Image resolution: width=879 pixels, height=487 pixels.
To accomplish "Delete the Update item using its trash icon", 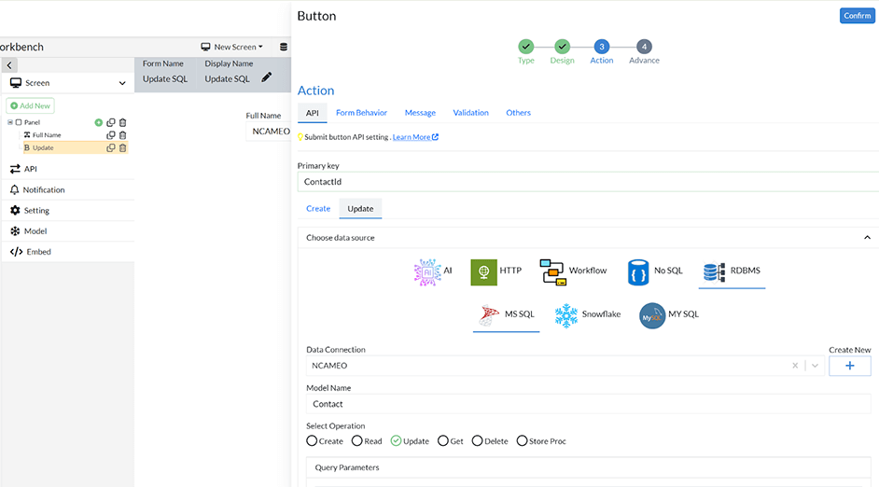I will tap(122, 147).
